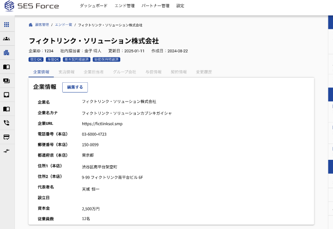Select the building company sidebar icon
The height and width of the screenshot is (229, 333).
(x=7, y=53)
